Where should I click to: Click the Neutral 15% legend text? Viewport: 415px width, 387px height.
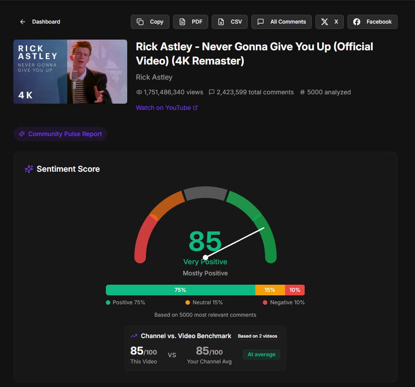pos(207,302)
